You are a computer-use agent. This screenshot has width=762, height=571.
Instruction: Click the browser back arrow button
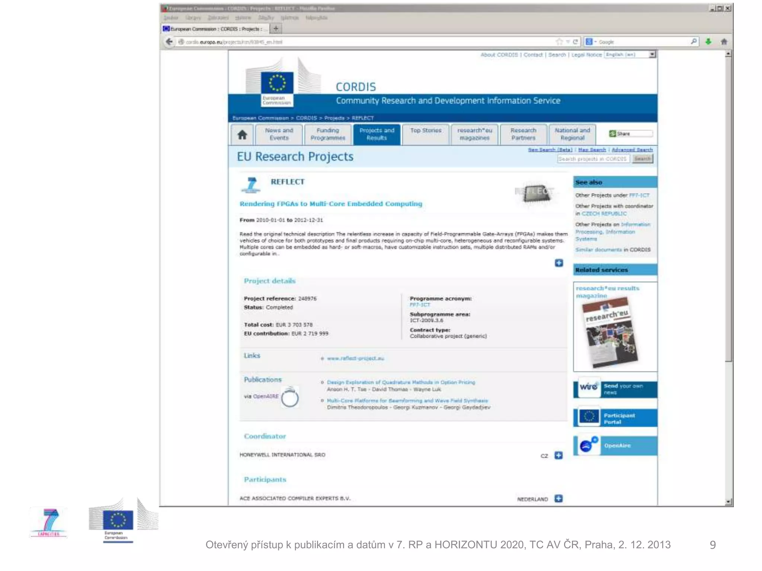point(170,42)
